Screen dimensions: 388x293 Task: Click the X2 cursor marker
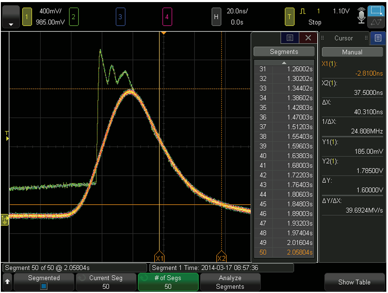coord(222,257)
